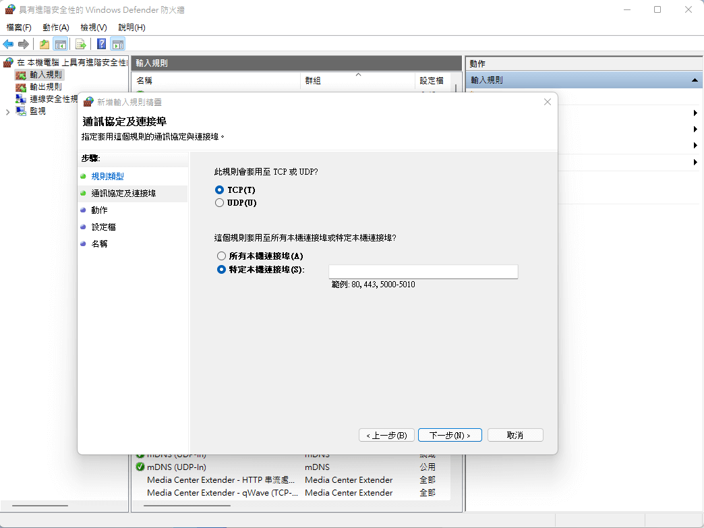
Task: Click the wizard title bar firewall icon
Action: click(x=89, y=102)
